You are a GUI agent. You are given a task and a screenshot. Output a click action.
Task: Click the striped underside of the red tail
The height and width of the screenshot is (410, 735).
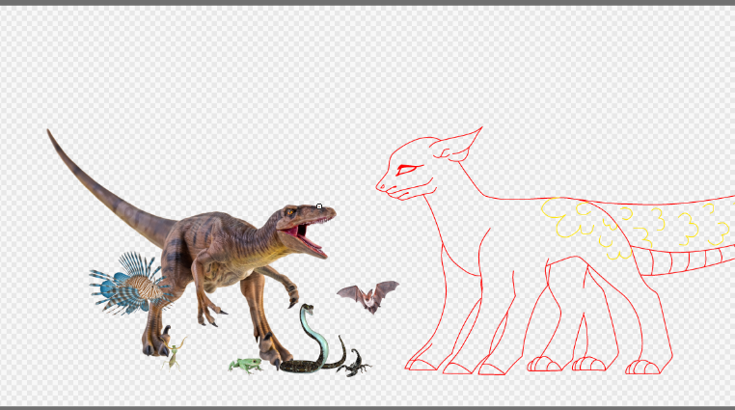(685, 260)
